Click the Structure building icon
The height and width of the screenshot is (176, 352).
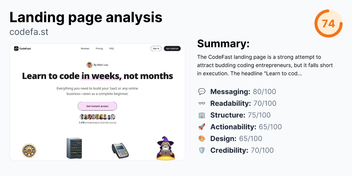(x=202, y=115)
